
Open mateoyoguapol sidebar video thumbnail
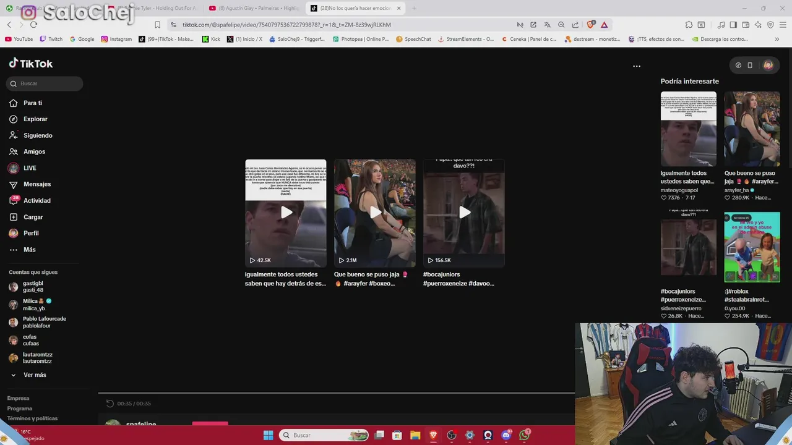689,129
